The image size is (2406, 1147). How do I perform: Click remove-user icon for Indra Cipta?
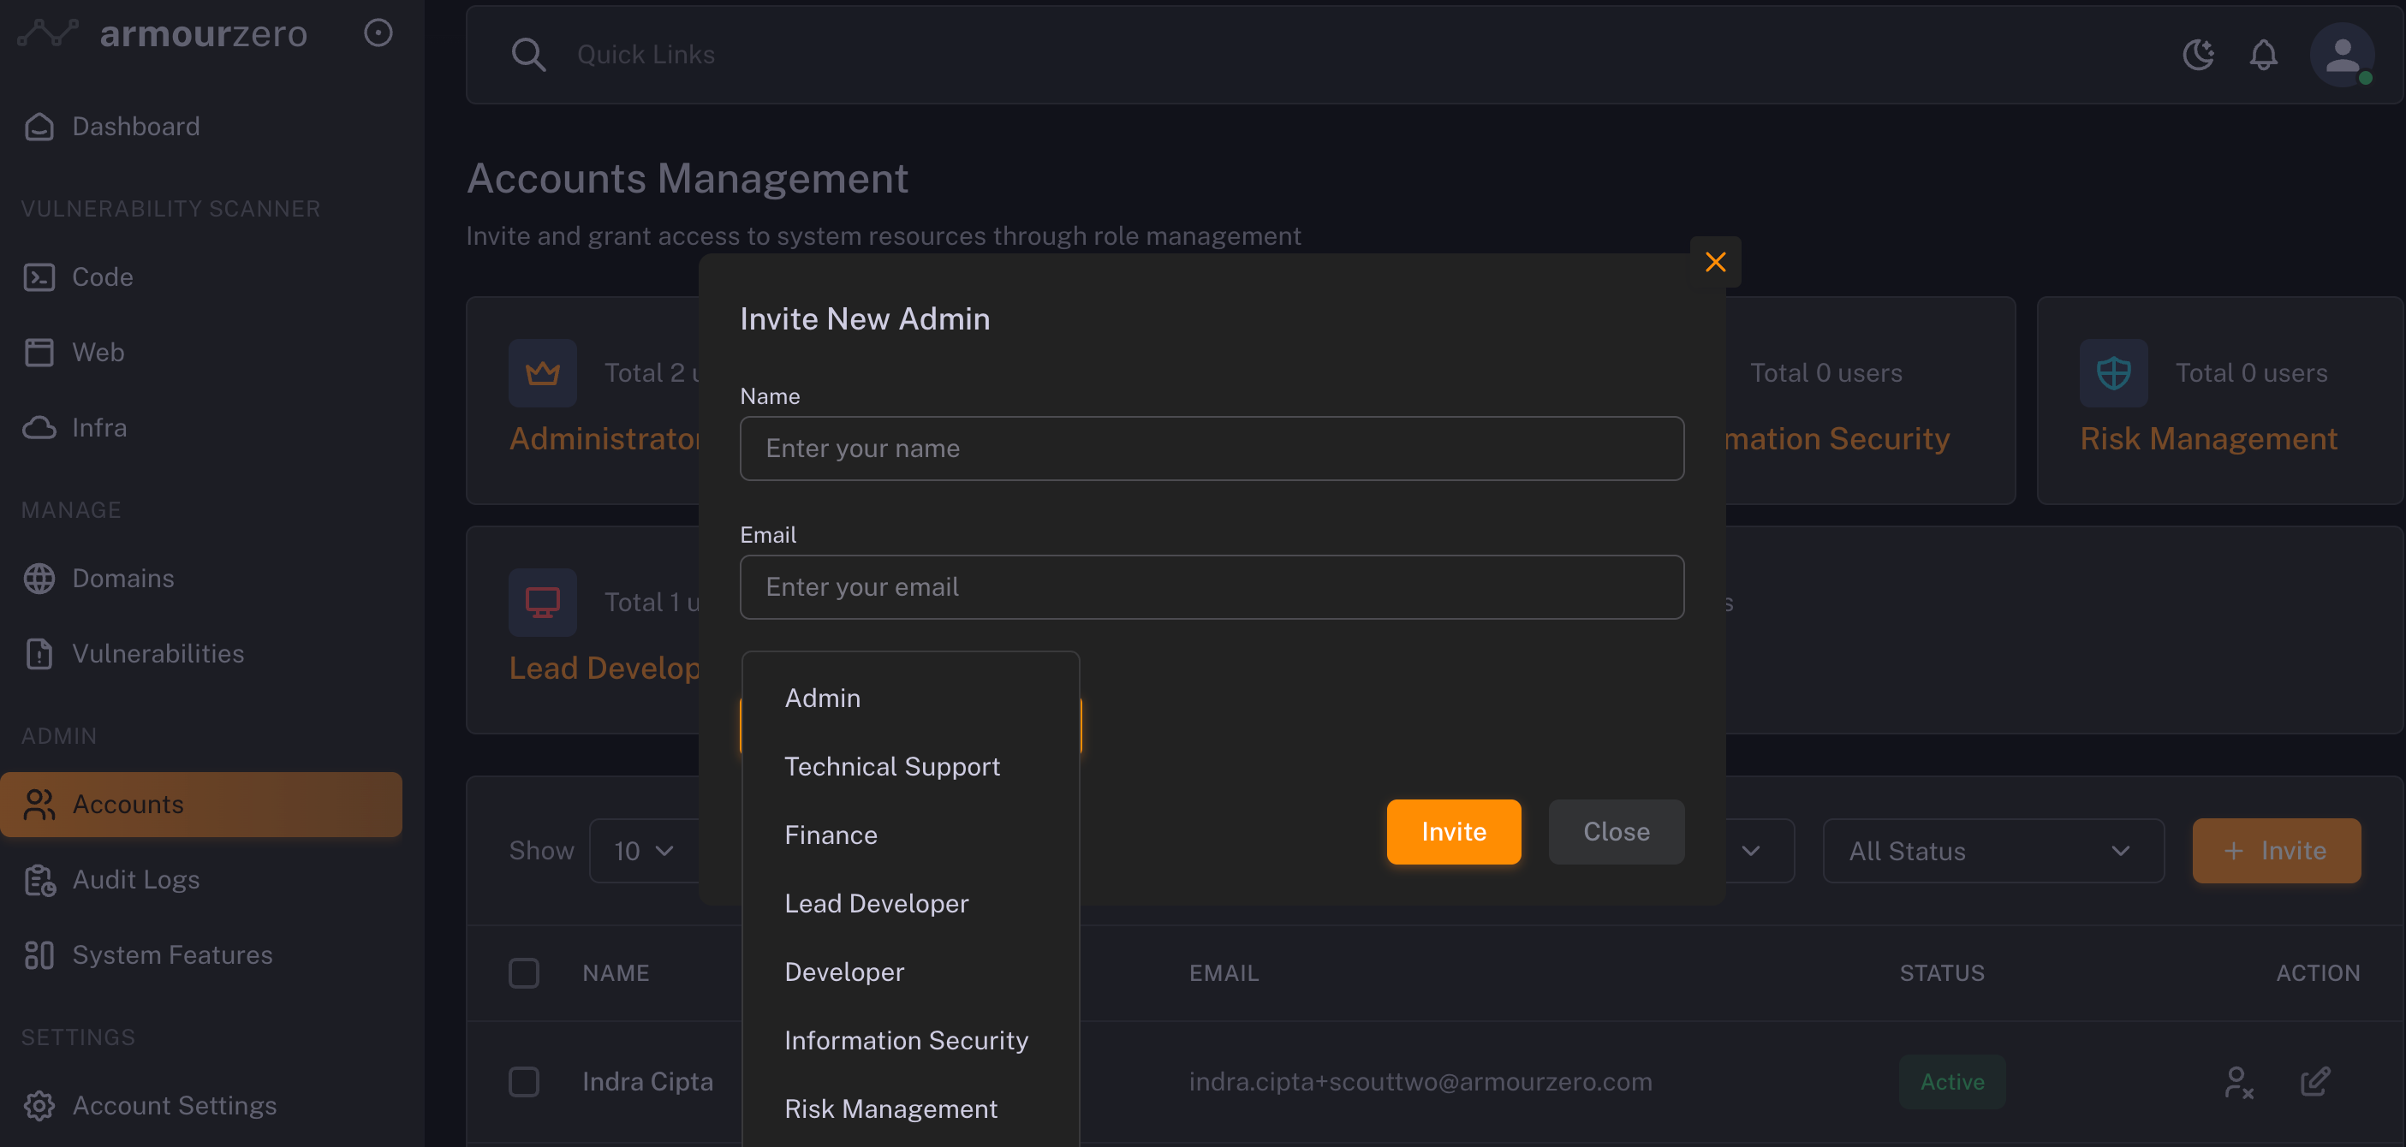2238,1082
